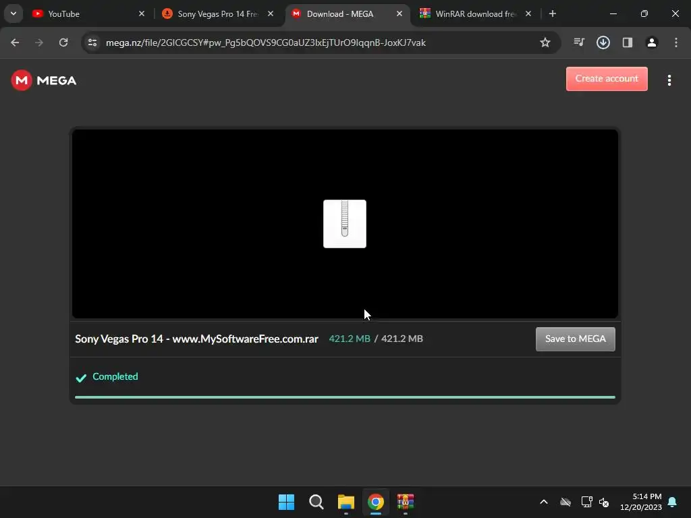691x518 pixels.
Task: Open the media control icon
Action: [x=579, y=42]
